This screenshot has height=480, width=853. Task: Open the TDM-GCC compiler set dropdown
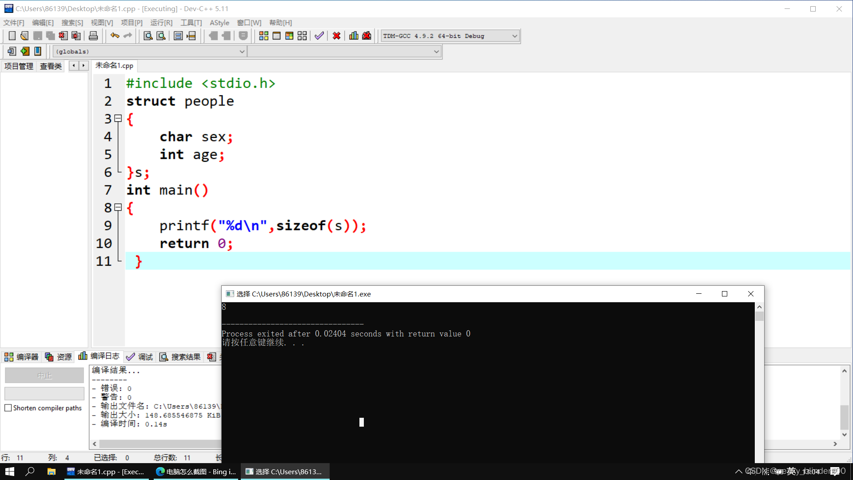point(514,36)
